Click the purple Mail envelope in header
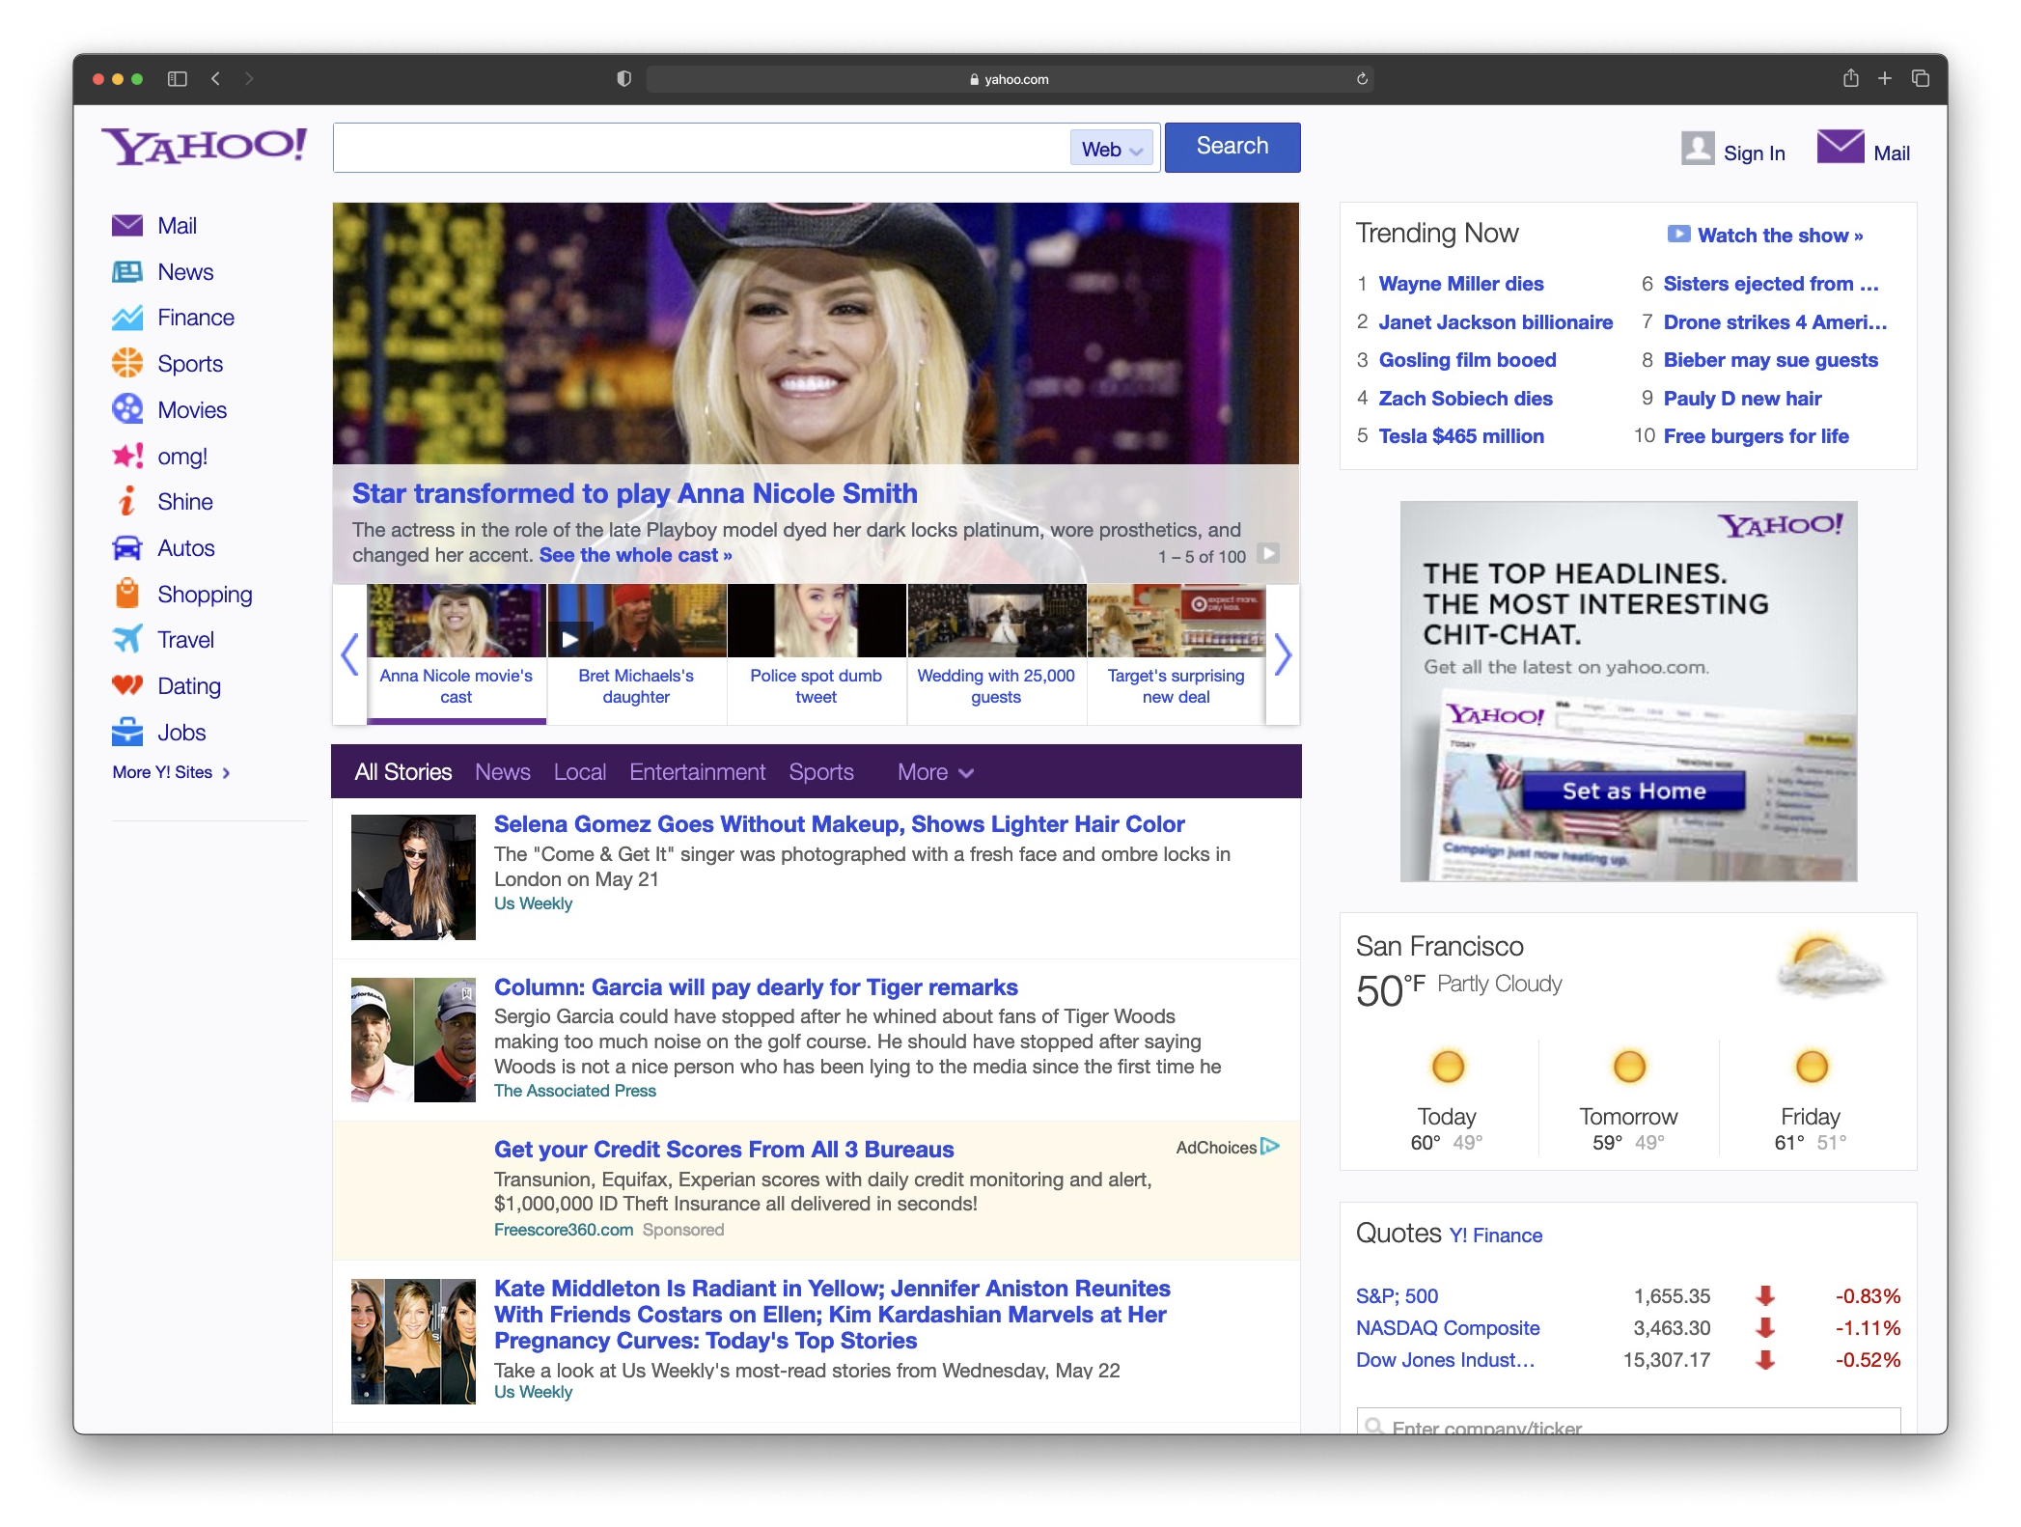The width and height of the screenshot is (2021, 1527). (1841, 147)
